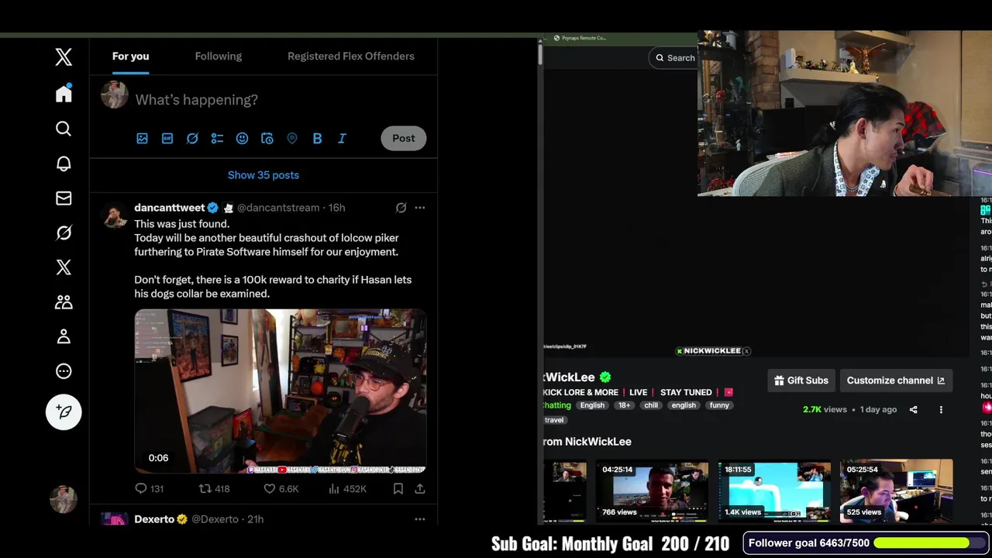
Task: Open dancanttweet profile name
Action: [x=170, y=208]
